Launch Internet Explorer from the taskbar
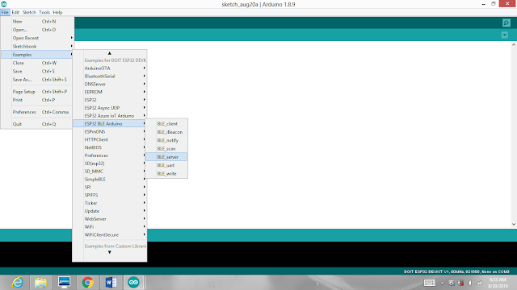 18,283
